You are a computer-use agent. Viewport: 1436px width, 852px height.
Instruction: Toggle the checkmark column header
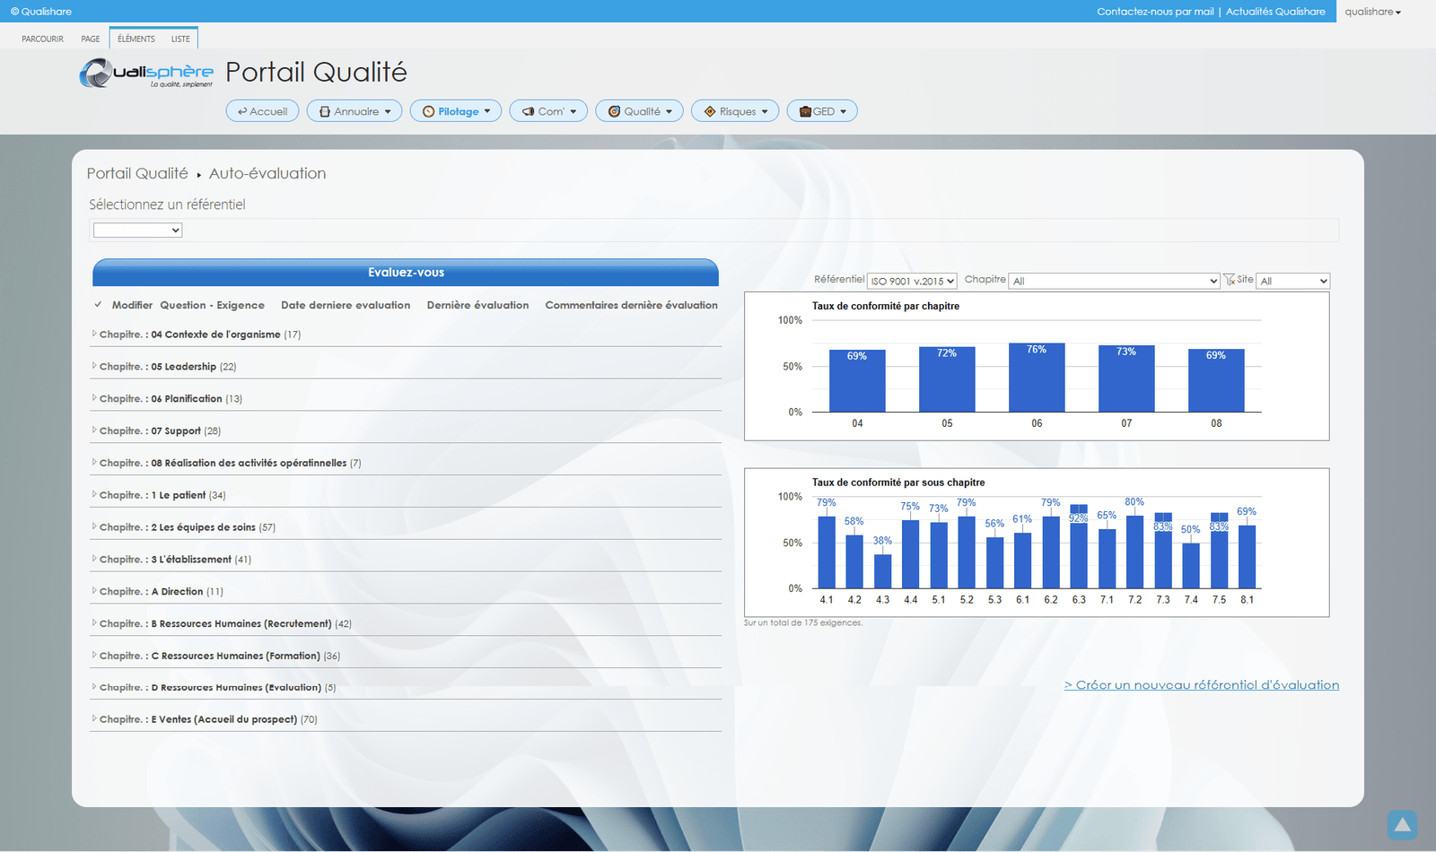(x=98, y=305)
